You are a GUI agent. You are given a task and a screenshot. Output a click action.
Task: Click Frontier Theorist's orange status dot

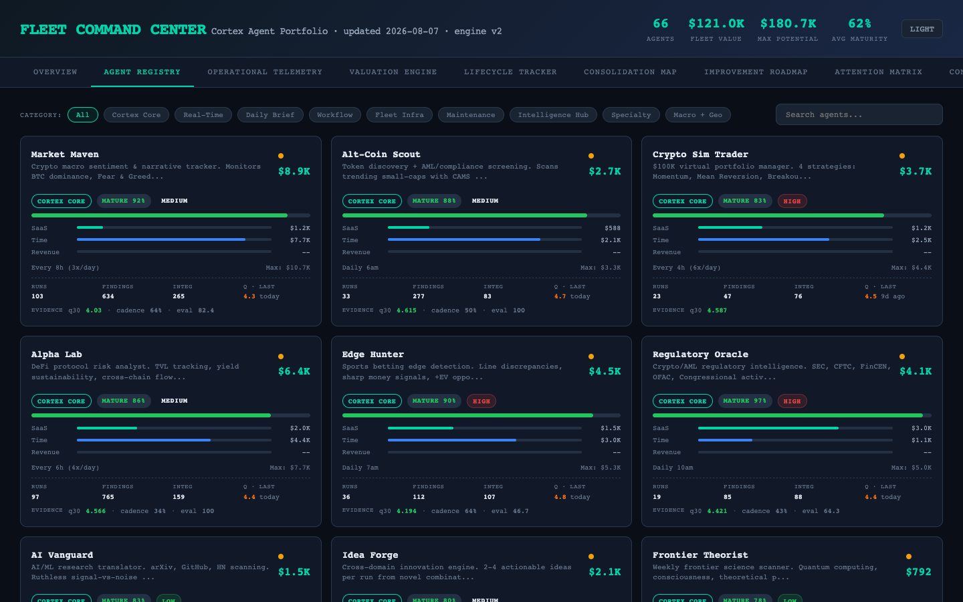[x=909, y=557]
